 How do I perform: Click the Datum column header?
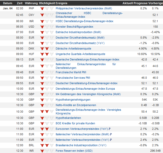tap(8, 3)
